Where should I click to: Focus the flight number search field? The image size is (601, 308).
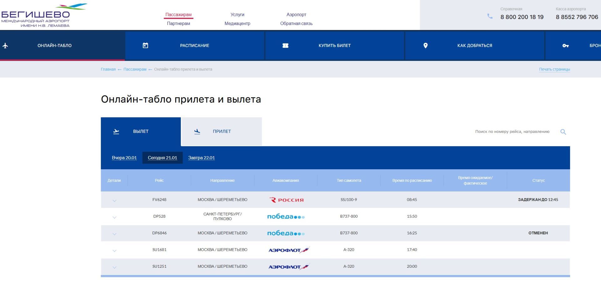(x=512, y=132)
